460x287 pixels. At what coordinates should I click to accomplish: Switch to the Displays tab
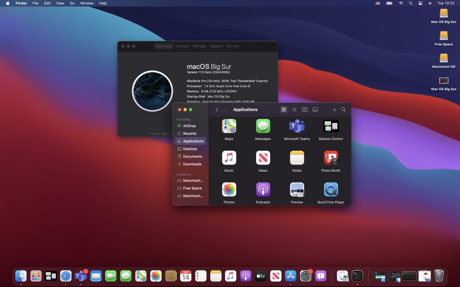point(182,46)
